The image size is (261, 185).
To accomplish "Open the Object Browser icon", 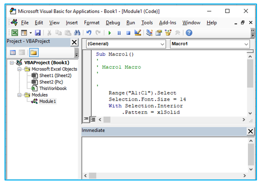I will (168, 32).
